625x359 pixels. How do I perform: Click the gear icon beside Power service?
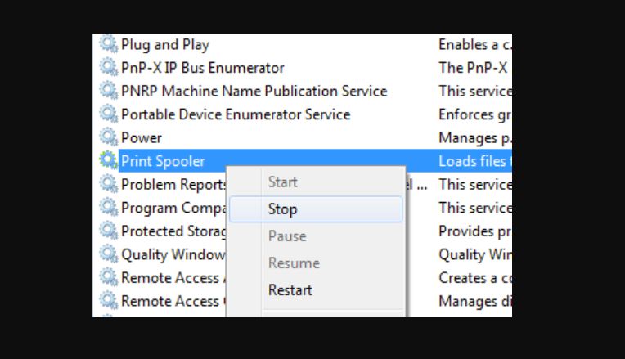(109, 137)
